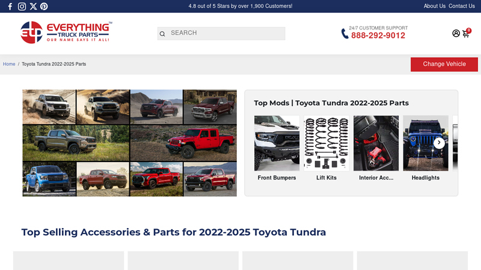
Task: Open the X (Twitter) social icon
Action: 33,7
